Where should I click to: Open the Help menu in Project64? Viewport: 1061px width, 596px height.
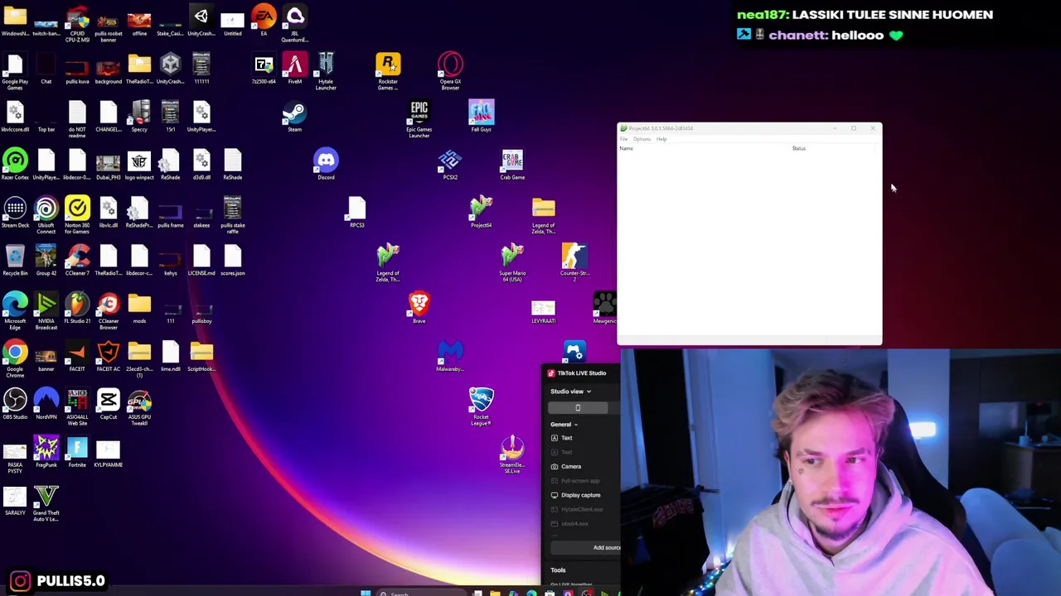(x=661, y=139)
